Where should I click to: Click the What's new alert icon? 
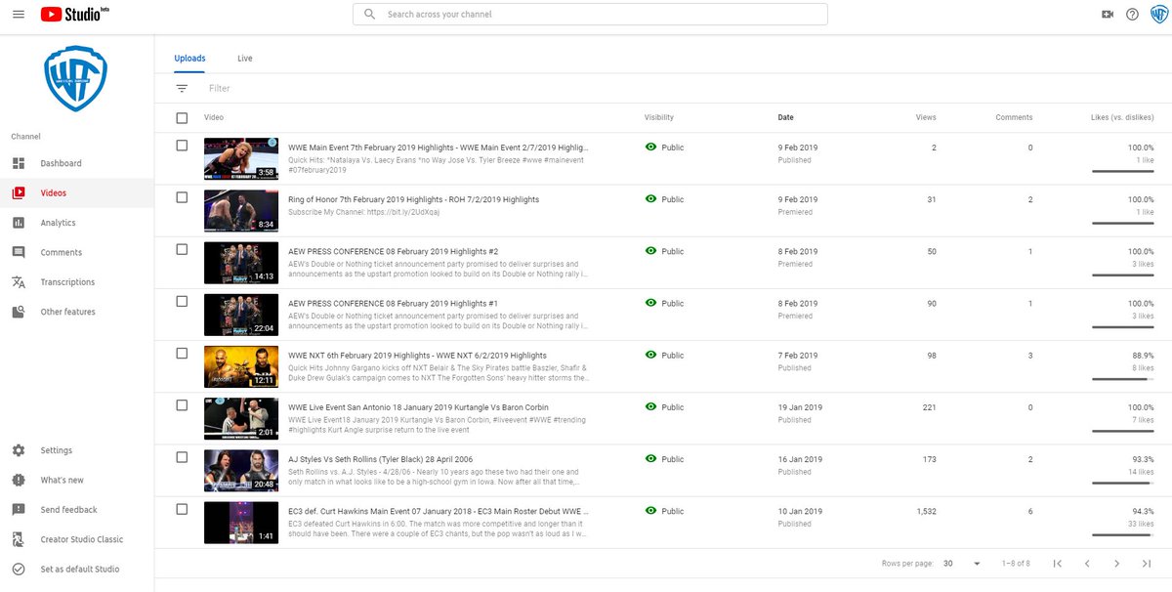(19, 480)
